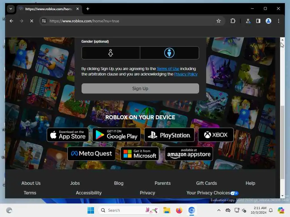Open the Get it from Microsoft badge
Screen dimensions: 290x217
pos(140,153)
